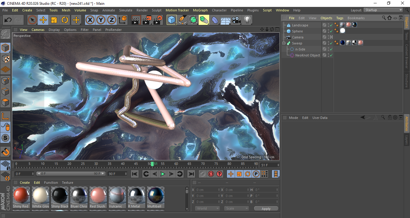
Task: Add a Cube primitive object
Action: 172,20
